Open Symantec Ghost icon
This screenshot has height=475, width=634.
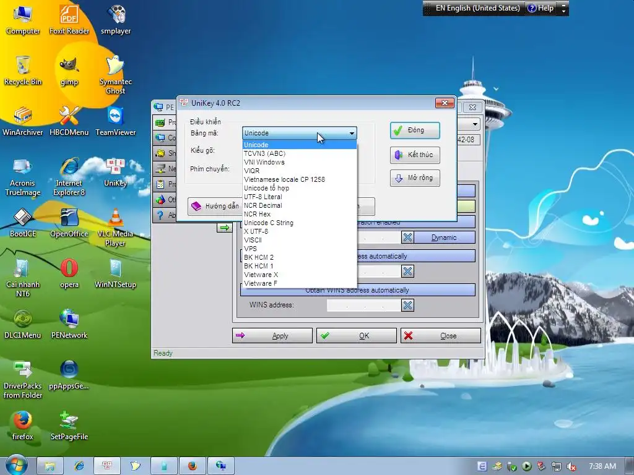point(116,75)
